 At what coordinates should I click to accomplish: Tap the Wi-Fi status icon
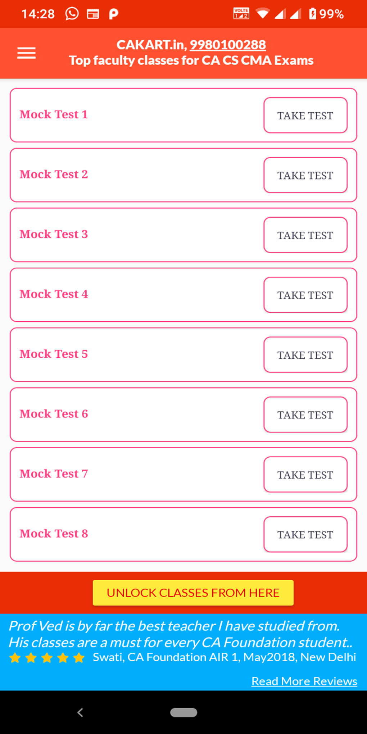262,14
